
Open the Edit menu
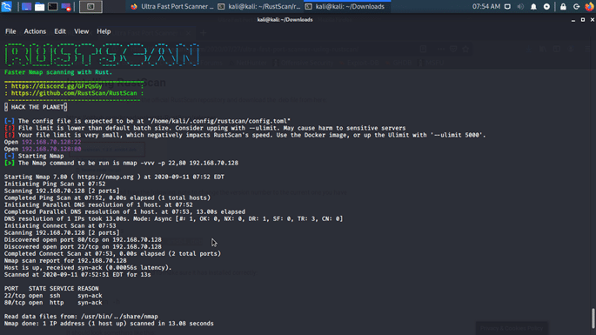click(60, 31)
